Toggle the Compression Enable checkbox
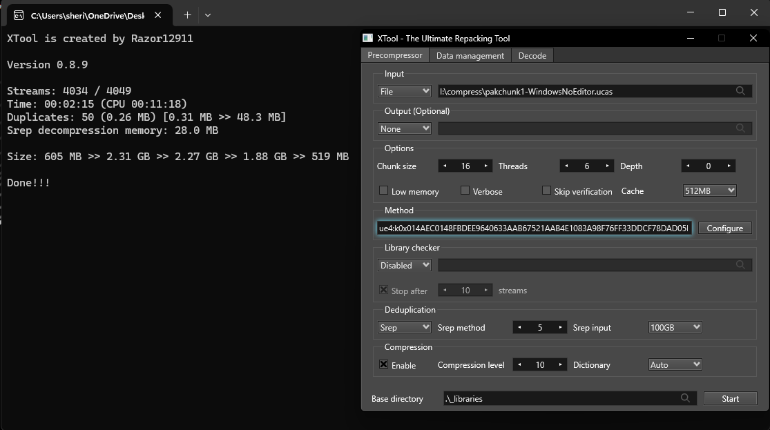Screen dimensions: 770x430 383,364
